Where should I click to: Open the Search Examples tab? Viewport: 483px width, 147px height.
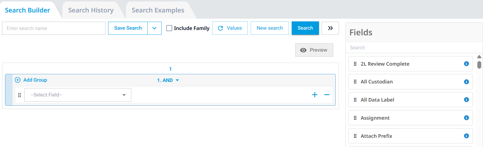click(x=158, y=10)
